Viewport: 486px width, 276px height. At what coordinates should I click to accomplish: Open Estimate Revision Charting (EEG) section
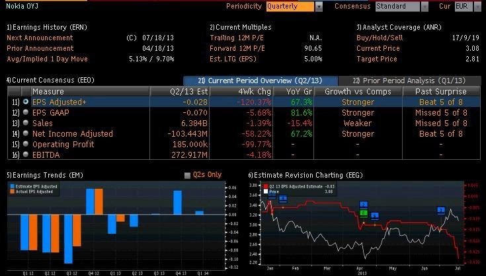(305, 175)
